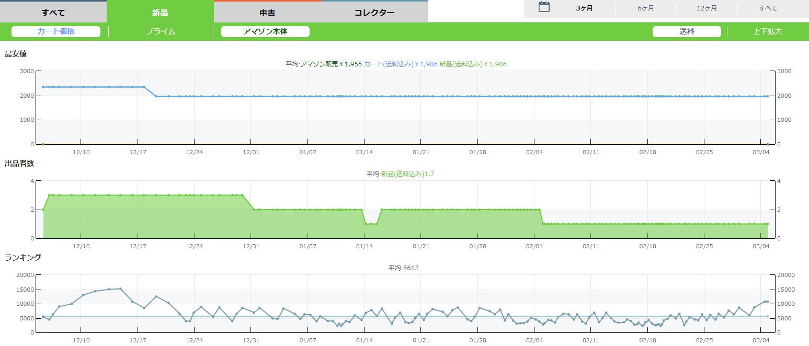Select the 12ヶ月 time range

tap(707, 8)
